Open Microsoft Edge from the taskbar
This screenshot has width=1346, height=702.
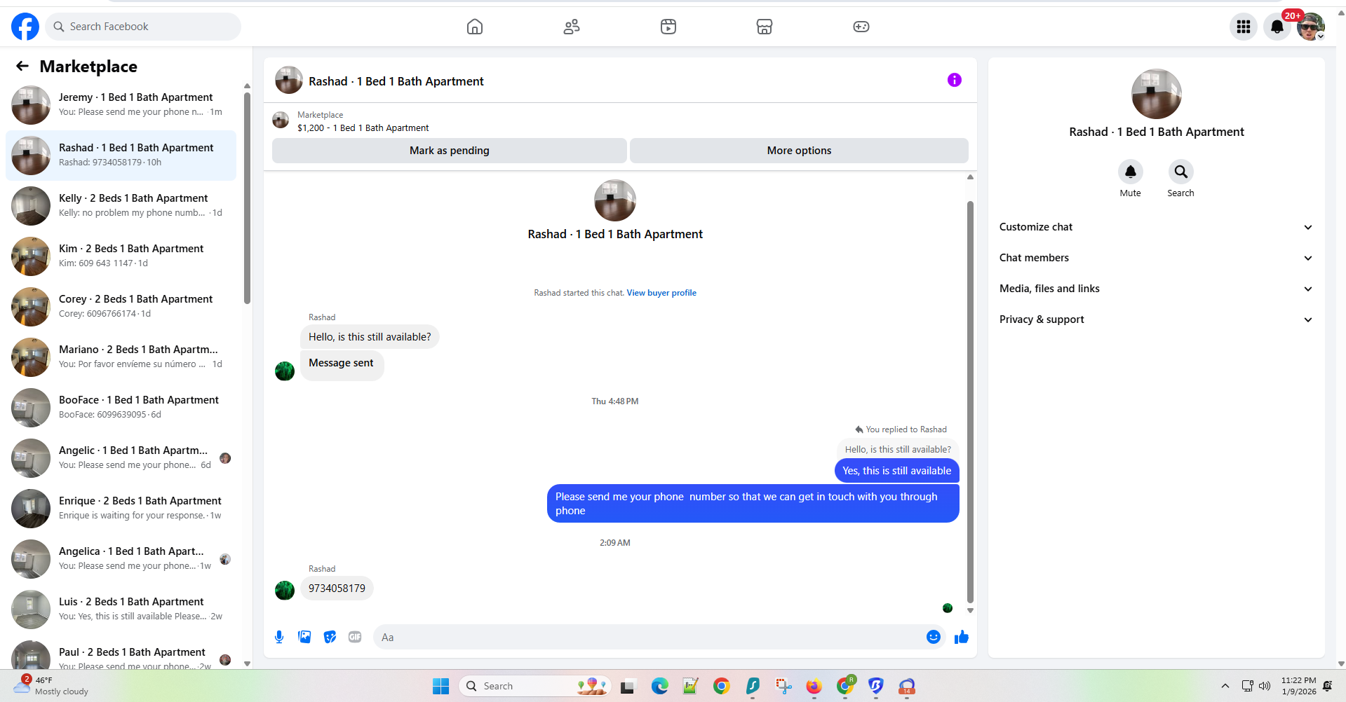coord(659,686)
